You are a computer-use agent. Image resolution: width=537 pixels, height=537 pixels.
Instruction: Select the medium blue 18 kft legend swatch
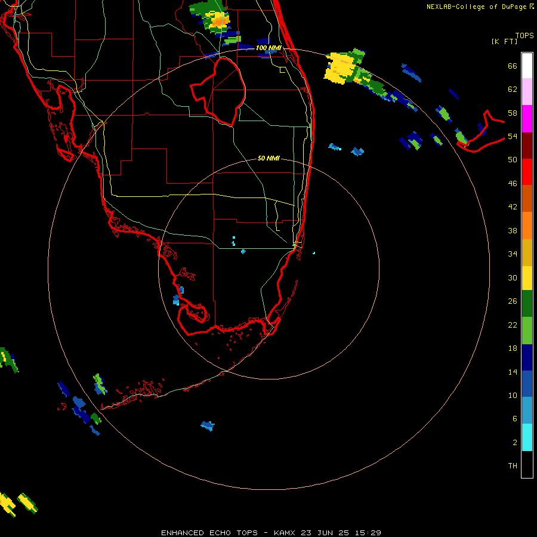point(527,384)
